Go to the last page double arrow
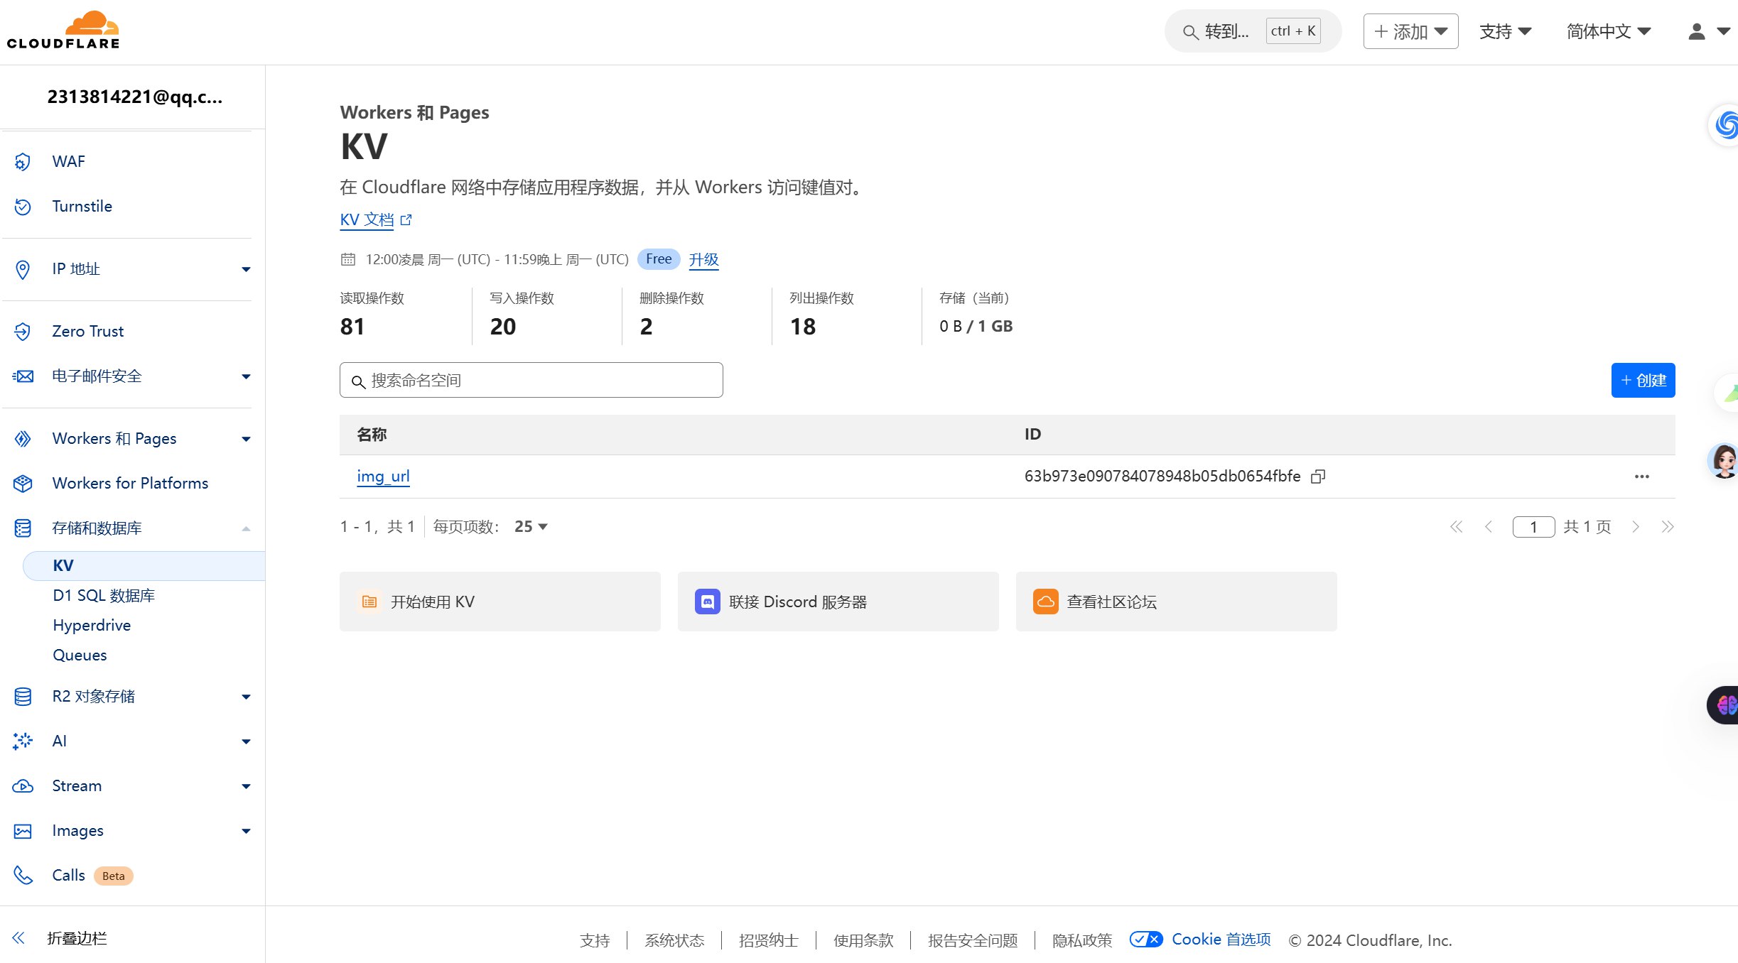Screen dimensions: 1738x963 (1668, 527)
